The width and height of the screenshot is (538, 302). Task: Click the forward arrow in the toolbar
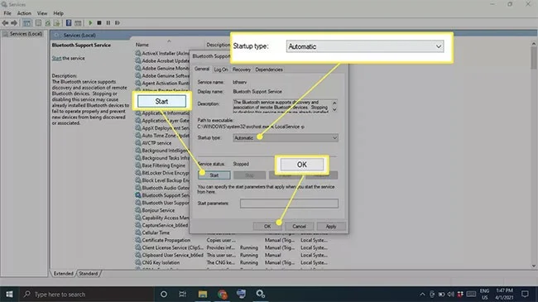pos(14,23)
